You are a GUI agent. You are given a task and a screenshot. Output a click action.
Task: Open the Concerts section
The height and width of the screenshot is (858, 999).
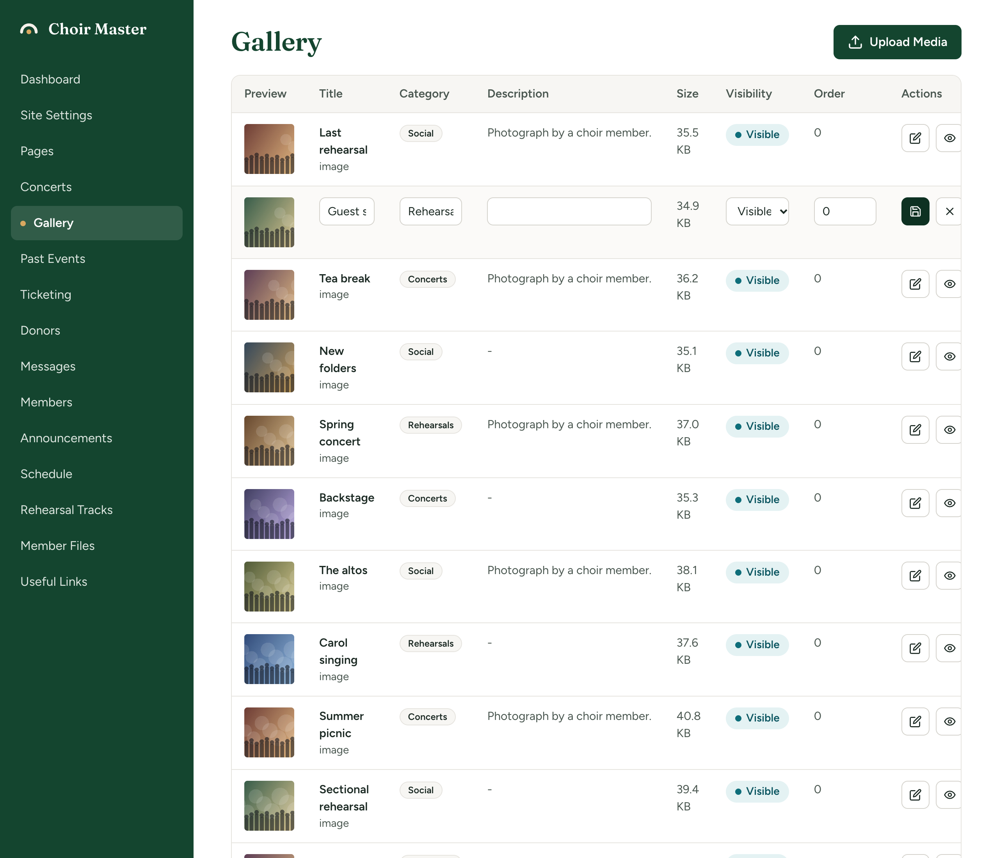[x=96, y=187]
